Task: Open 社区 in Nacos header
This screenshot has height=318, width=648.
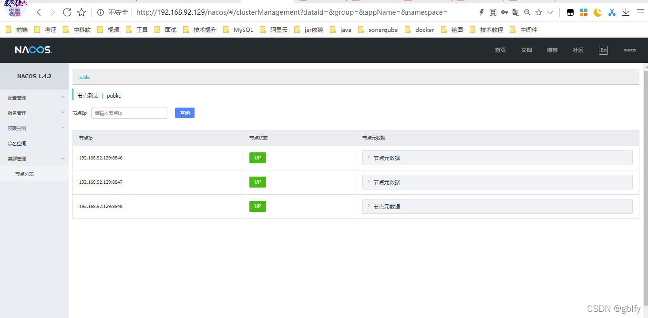Action: pos(578,50)
